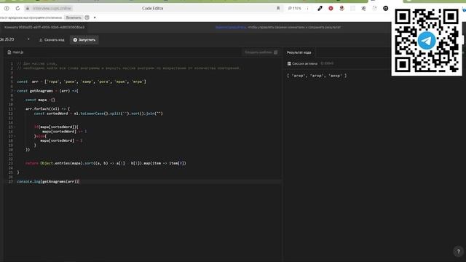Click the console.log(getAnagrams(arr)) line
The width and height of the screenshot is (466, 262).
pos(48,181)
